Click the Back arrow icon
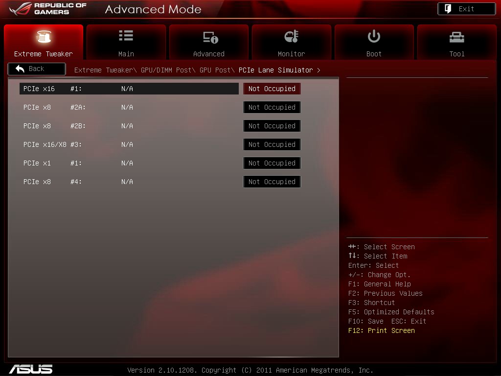 [20, 69]
